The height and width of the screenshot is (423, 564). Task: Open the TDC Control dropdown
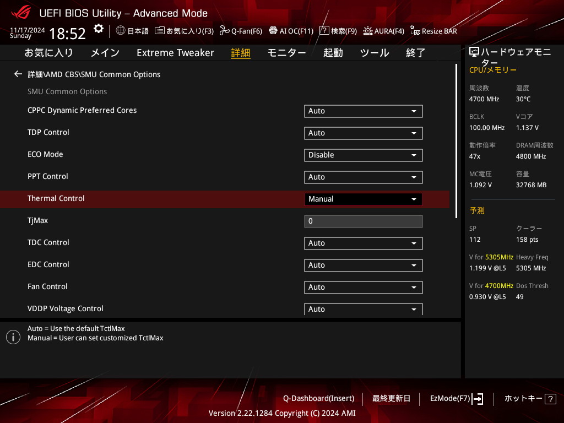pyautogui.click(x=364, y=243)
